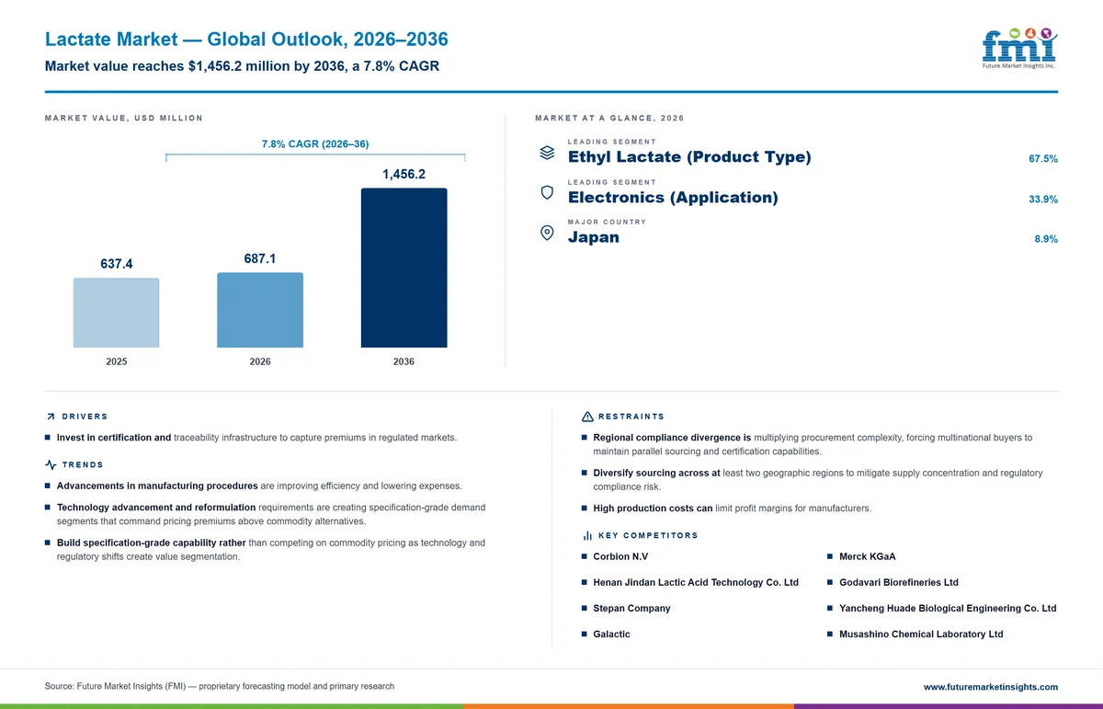Click the 637.4 value label
1103x709 pixels.
(117, 264)
